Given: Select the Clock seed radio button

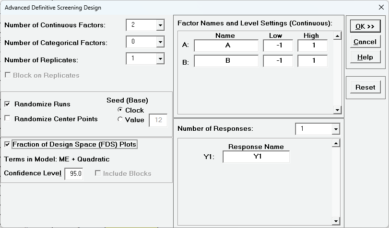Looking at the screenshot, I should point(120,110).
